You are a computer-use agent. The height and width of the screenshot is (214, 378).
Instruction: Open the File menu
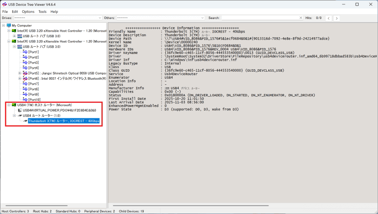pos(5,11)
